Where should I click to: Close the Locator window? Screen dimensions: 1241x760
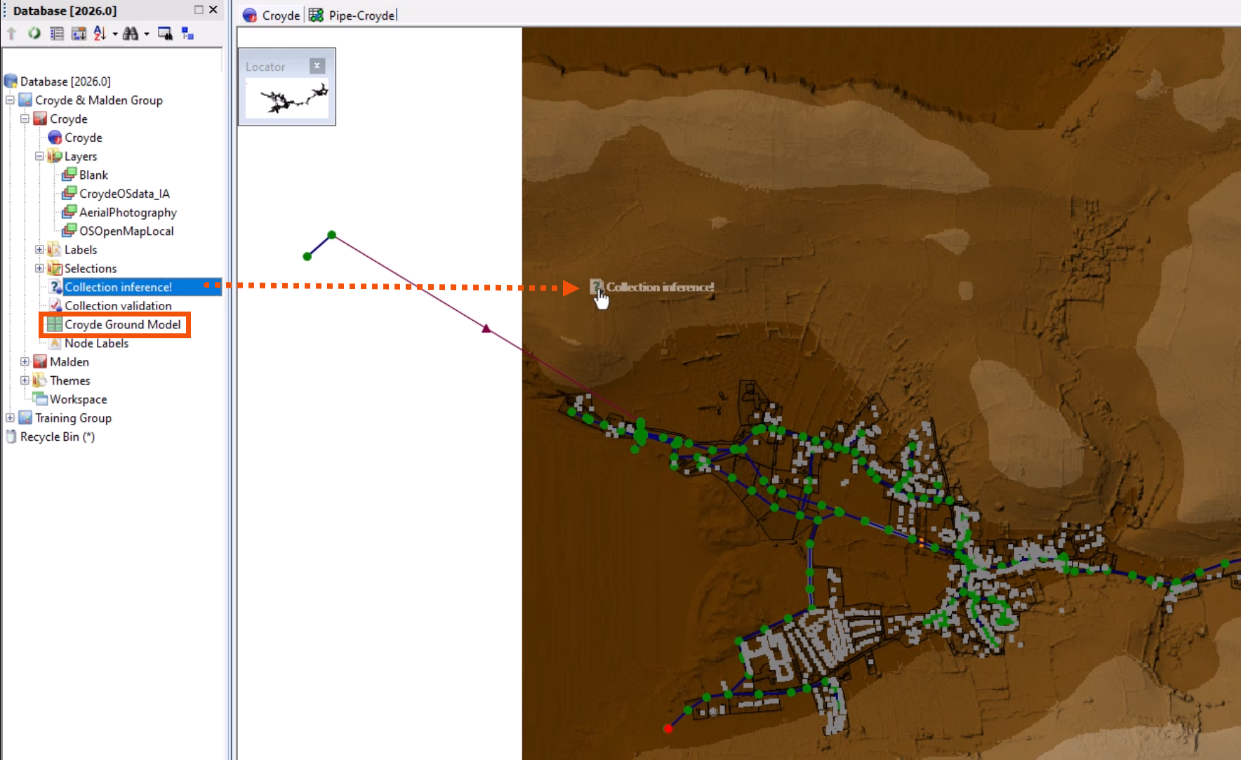(317, 65)
